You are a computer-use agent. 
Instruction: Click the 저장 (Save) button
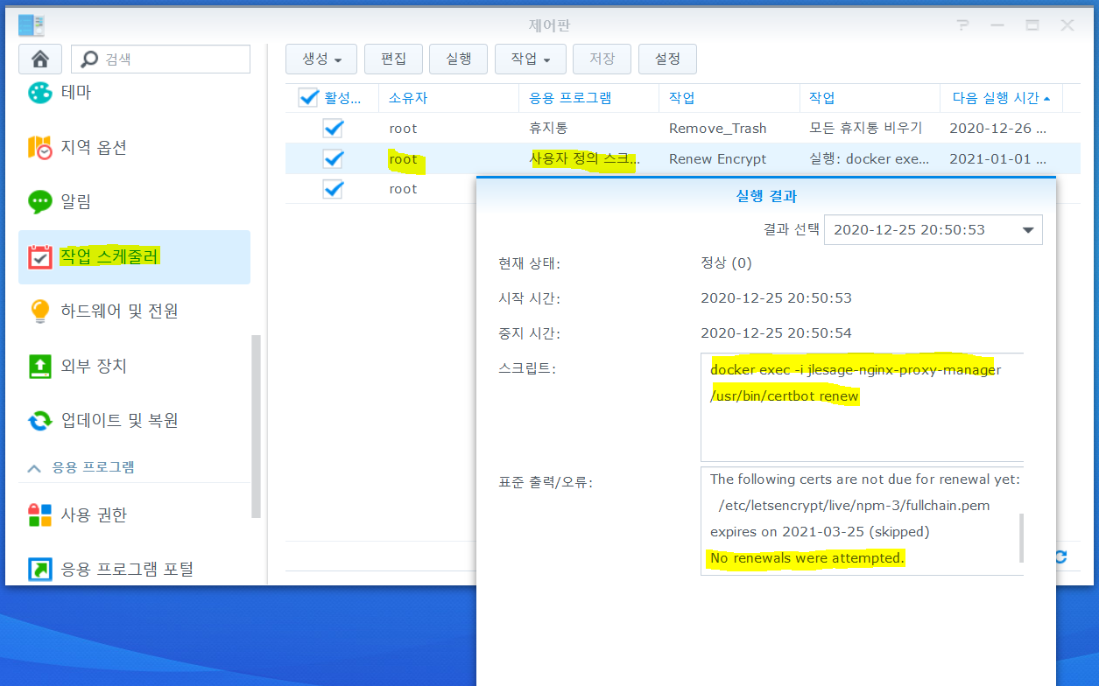click(602, 59)
